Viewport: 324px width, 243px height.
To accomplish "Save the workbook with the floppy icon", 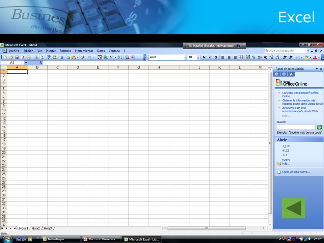I will pos(17,57).
